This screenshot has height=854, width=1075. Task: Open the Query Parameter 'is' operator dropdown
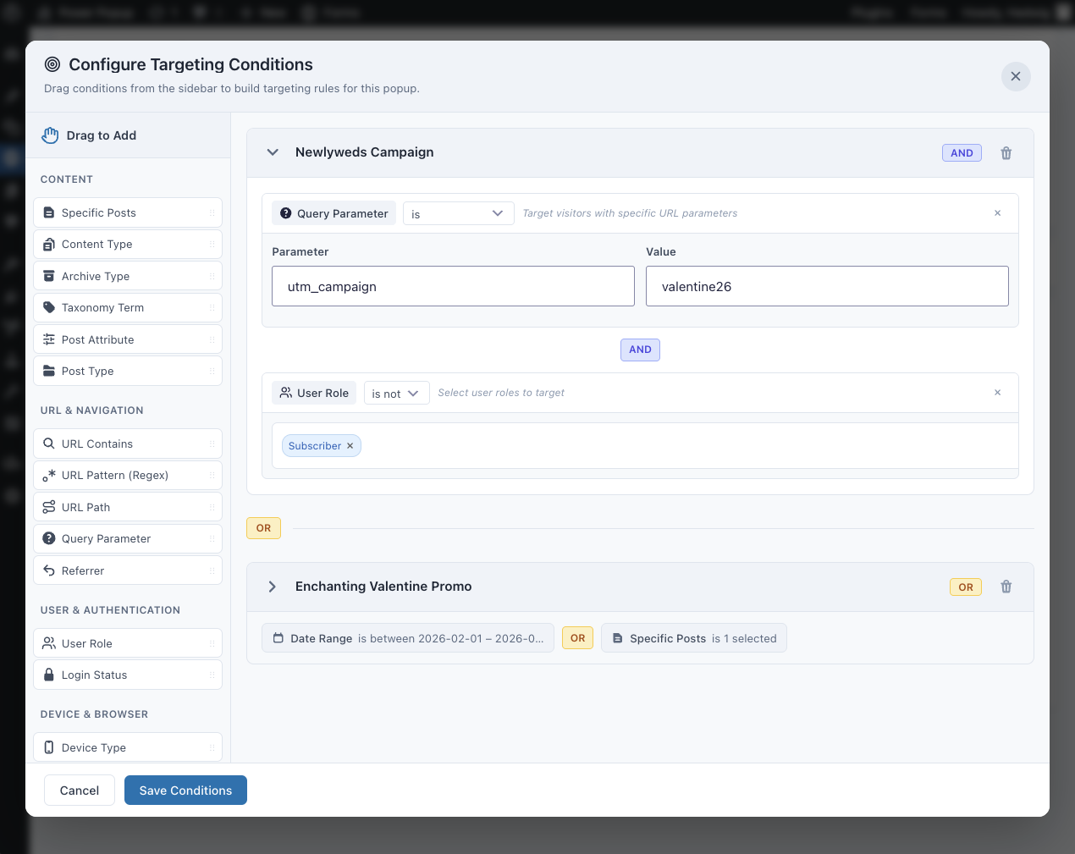458,214
